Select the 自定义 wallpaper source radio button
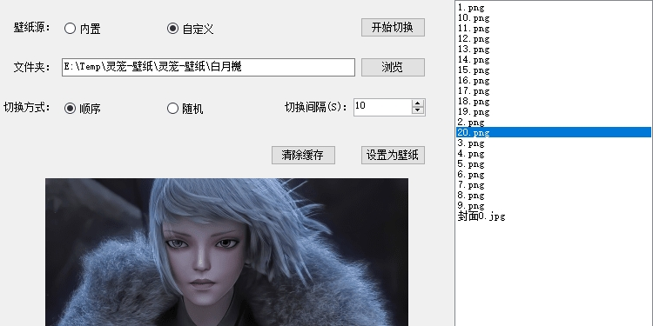 191,29
